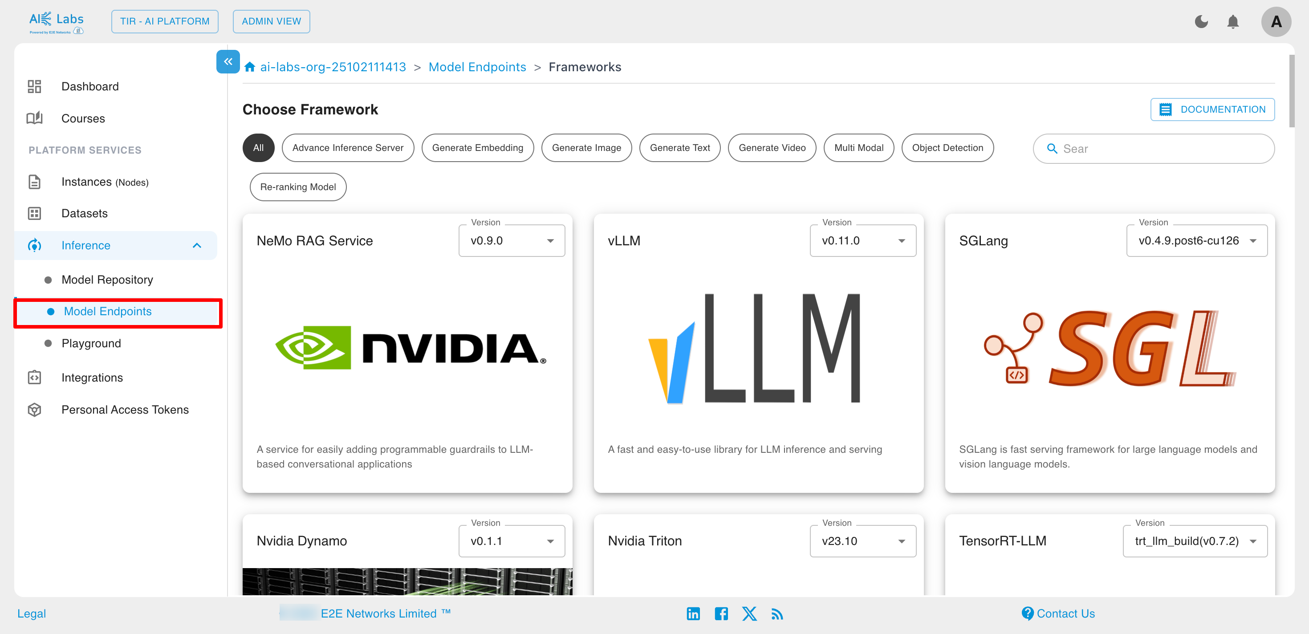Viewport: 1309px width, 634px height.
Task: Filter by Generate Embedding
Action: pos(477,148)
